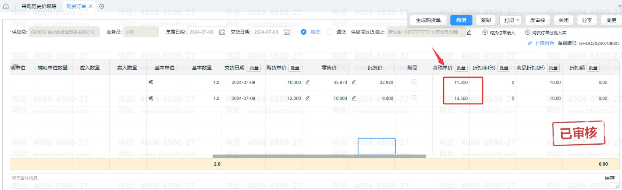Click the home icon in tab bar
Viewport: 622px width, 190px height.
tap(6, 6)
